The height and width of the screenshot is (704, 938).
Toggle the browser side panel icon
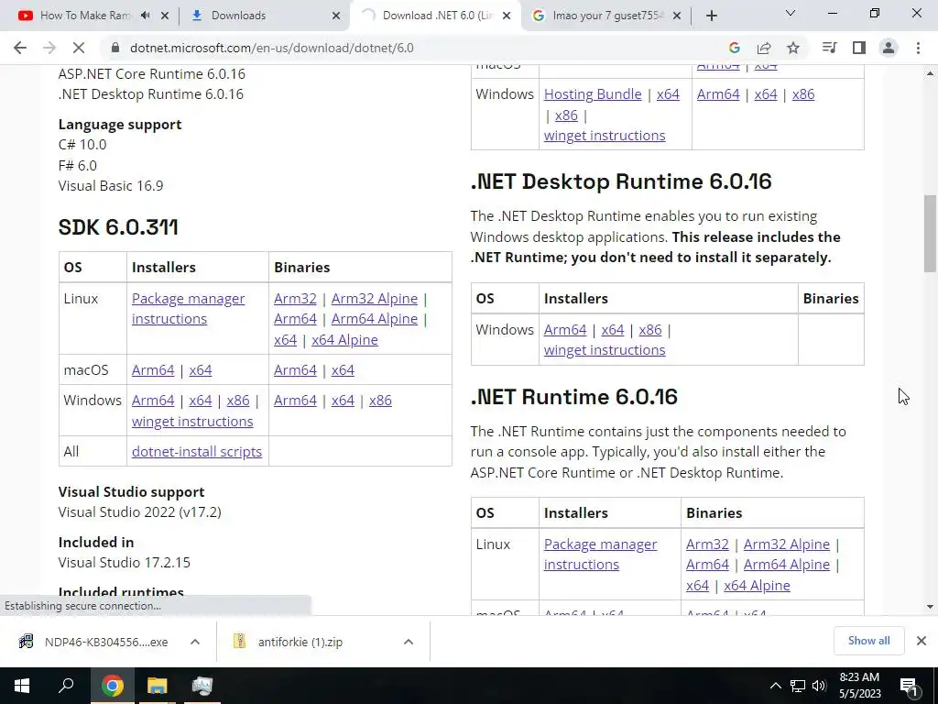pyautogui.click(x=859, y=48)
